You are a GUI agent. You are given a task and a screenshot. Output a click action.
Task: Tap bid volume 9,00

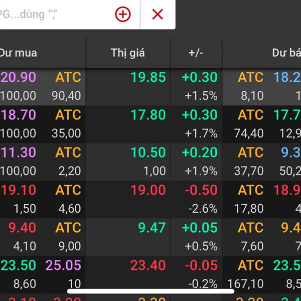click(x=70, y=246)
